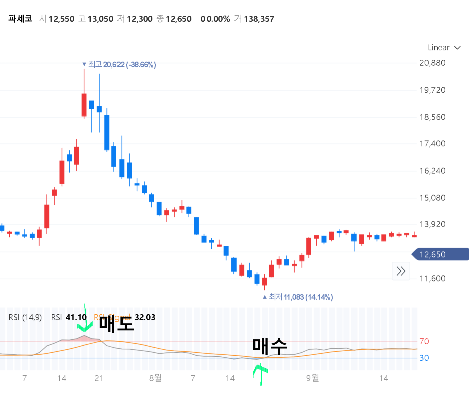Open the Linear scale dropdown
Screen dimensions: 470x404
[x=444, y=48]
